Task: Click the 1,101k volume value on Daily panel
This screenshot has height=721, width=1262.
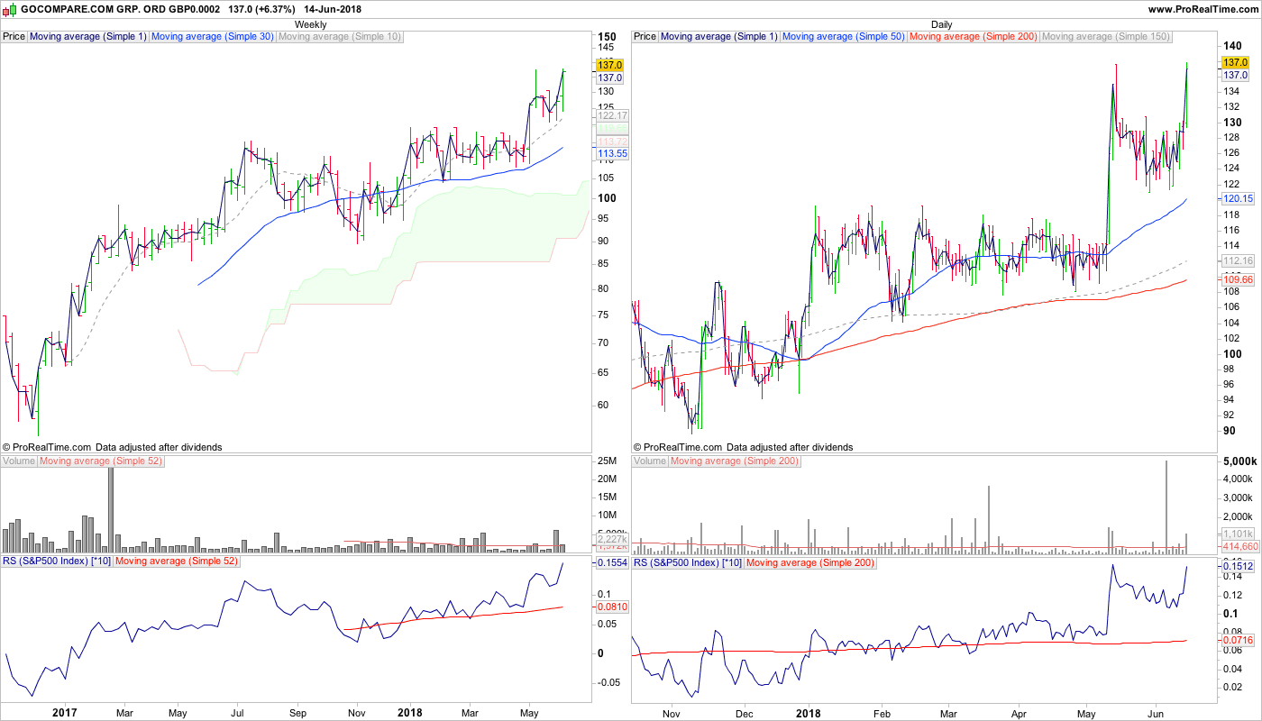Action: [x=1240, y=534]
